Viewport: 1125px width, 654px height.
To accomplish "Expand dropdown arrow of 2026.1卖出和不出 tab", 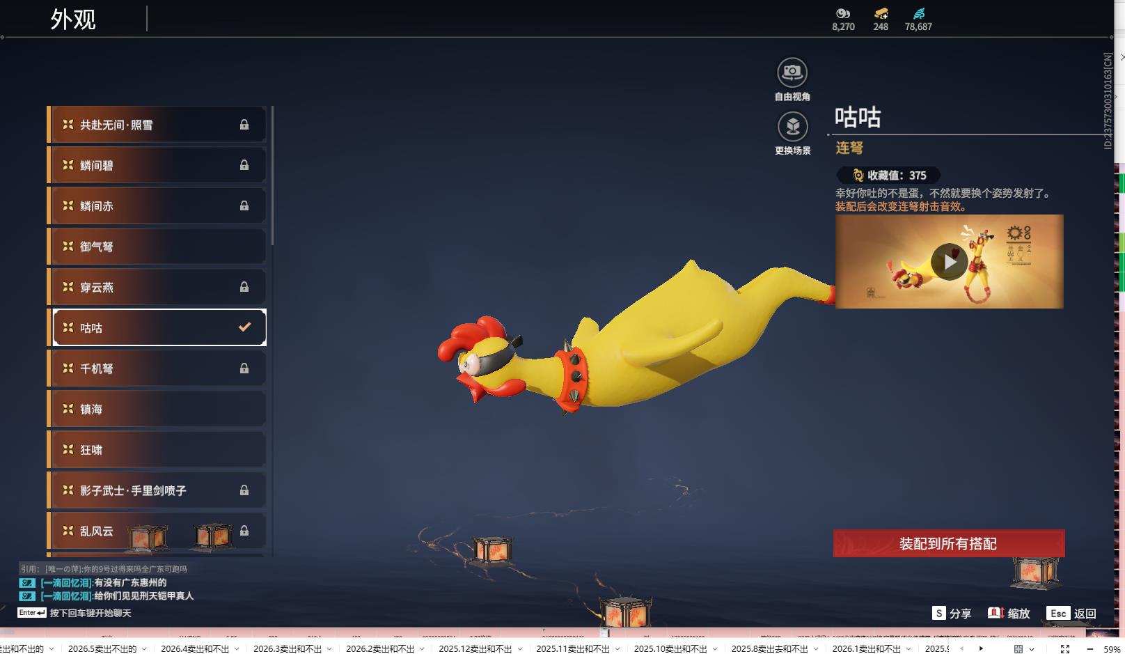I will click(908, 648).
